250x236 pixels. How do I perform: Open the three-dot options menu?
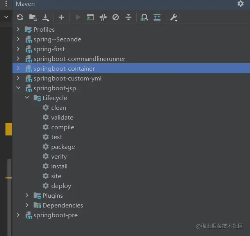[6, 4]
